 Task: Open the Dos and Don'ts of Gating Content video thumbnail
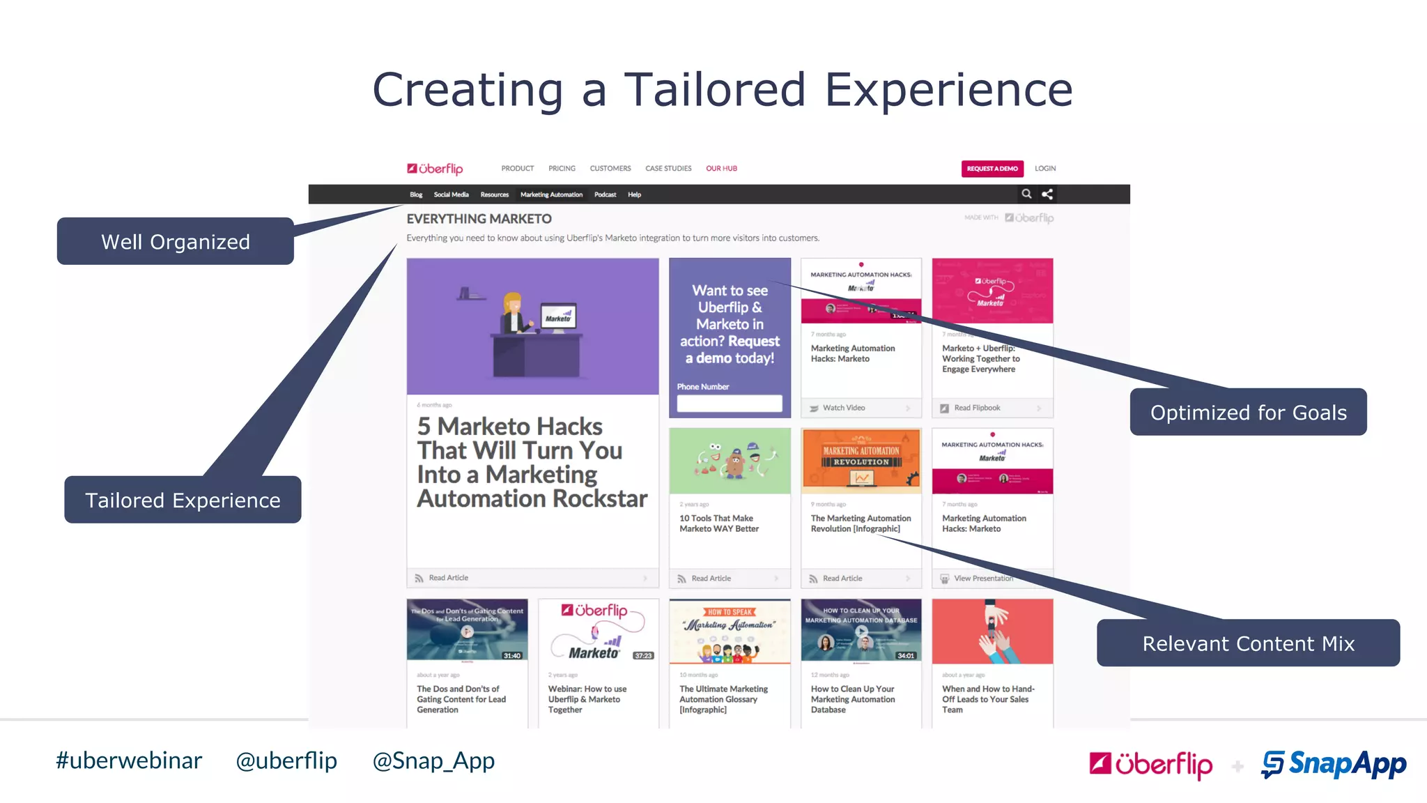467,630
